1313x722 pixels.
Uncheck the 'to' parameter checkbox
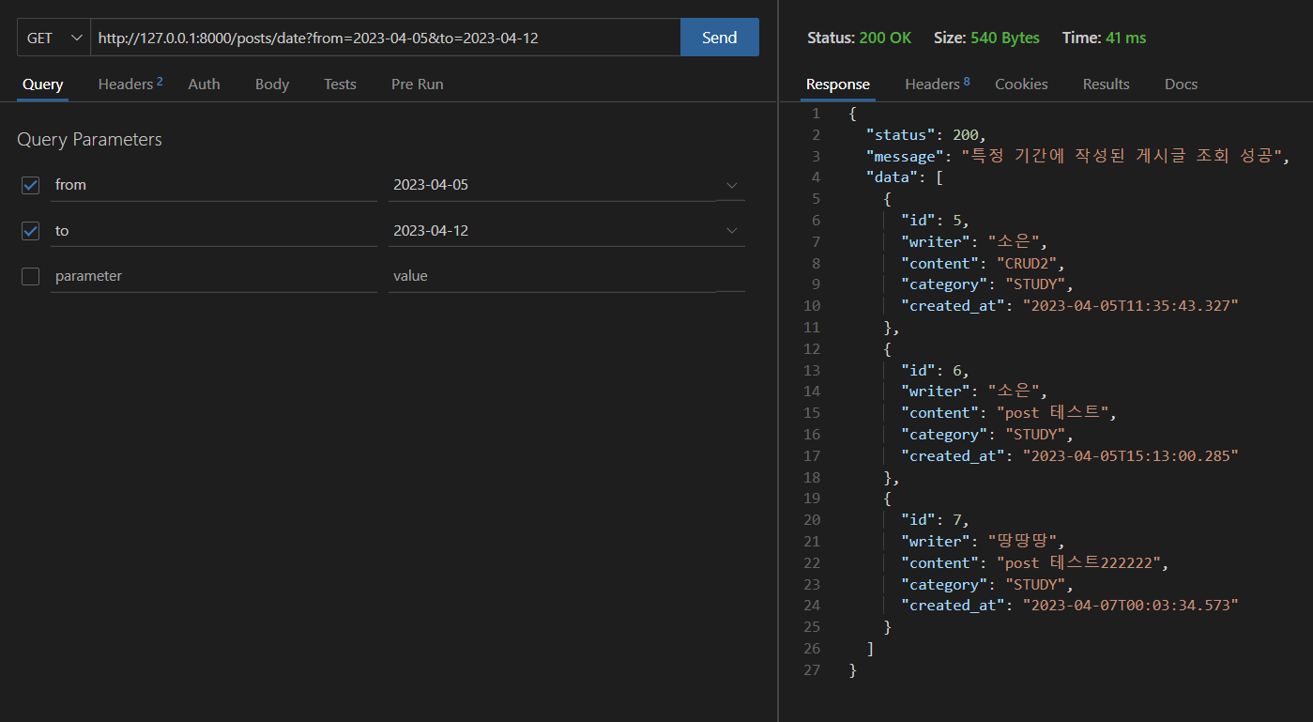[31, 231]
